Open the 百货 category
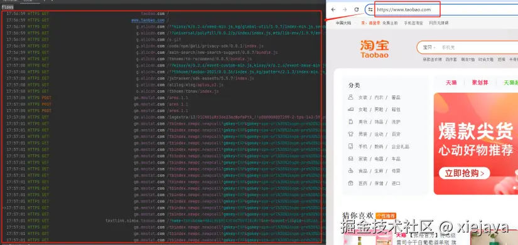Image resolution: width=518 pixels, height=245 pixels. coord(396,134)
